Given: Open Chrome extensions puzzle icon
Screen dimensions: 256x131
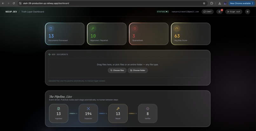Looking at the screenshot, I should [212, 3].
